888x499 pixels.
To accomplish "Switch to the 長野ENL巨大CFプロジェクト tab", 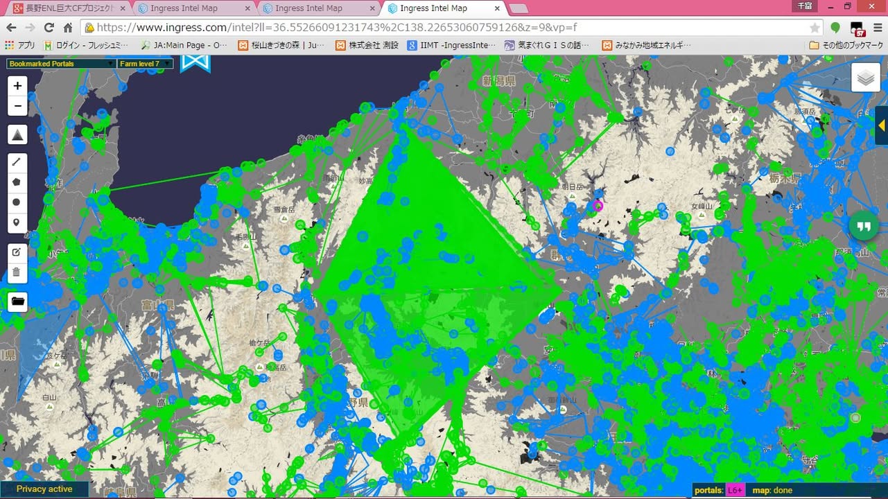I will (x=68, y=8).
